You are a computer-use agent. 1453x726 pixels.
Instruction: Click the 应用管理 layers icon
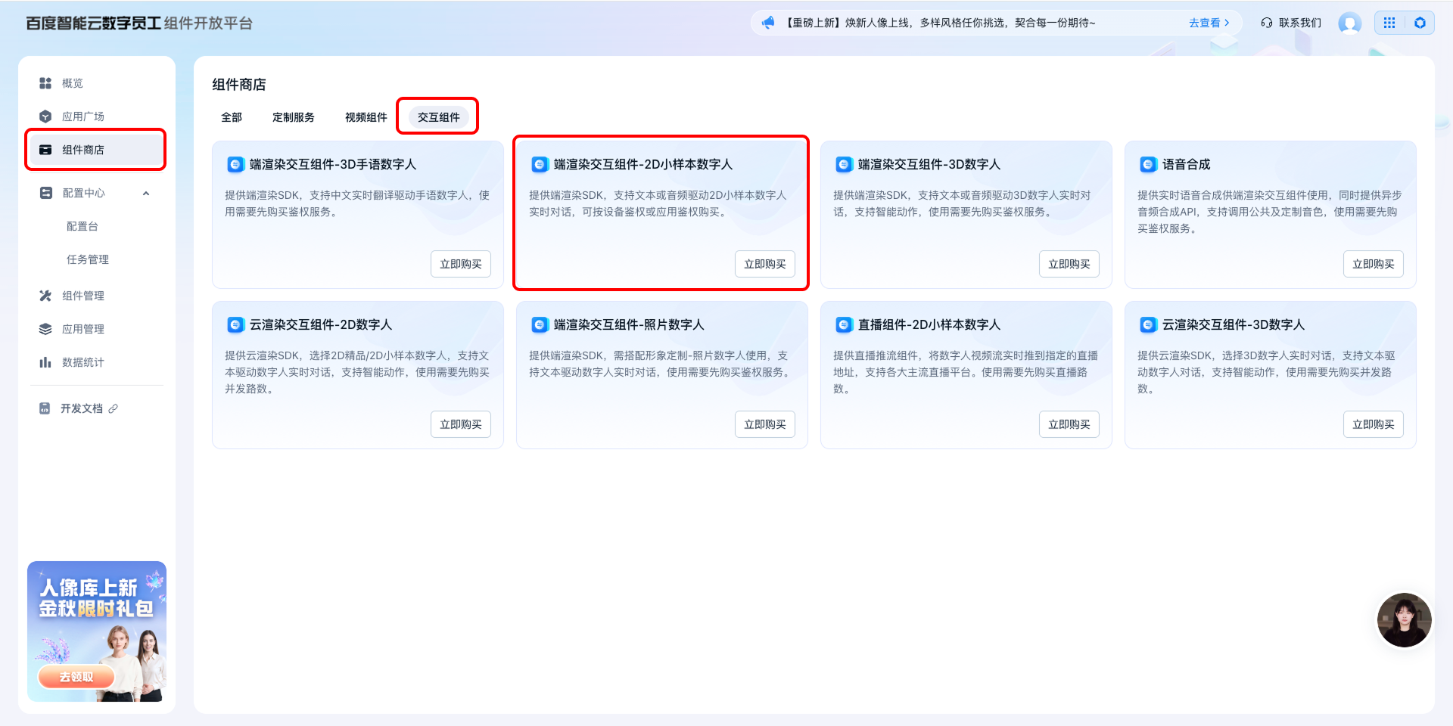point(45,329)
